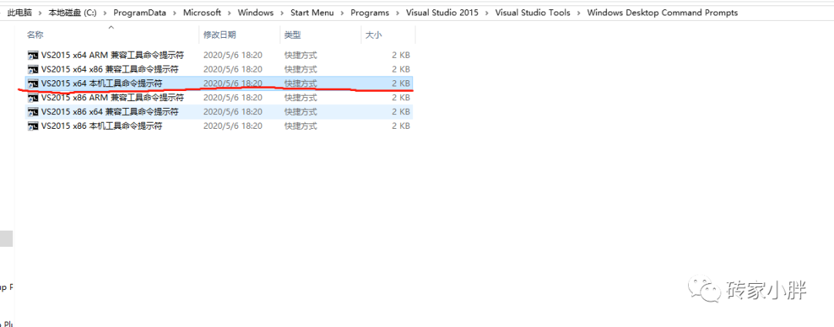Click date cell of VS2015 x64 ARM row

[232, 55]
